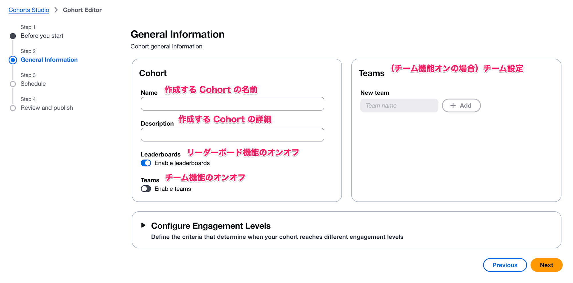Click the Configure Engagement Levels heading
The height and width of the screenshot is (283, 573).
click(211, 226)
